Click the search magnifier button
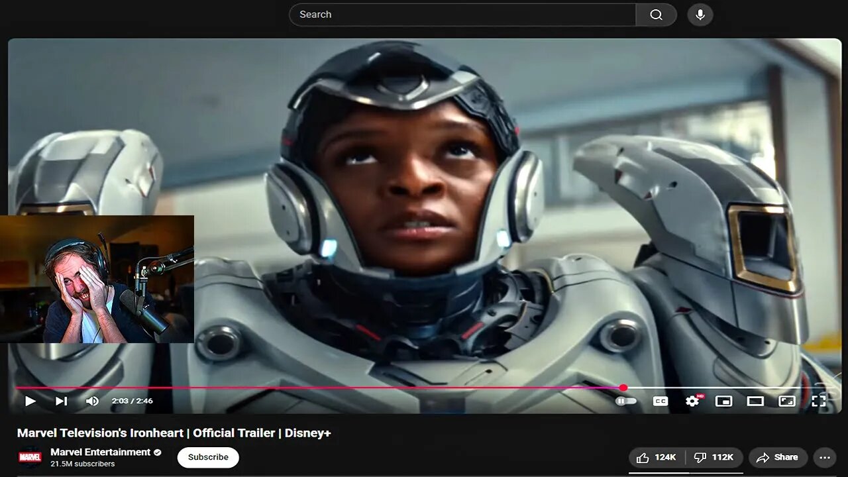 [656, 15]
